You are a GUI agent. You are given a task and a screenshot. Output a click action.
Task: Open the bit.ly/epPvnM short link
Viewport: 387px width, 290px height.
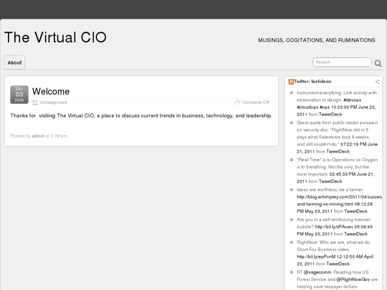[314, 256]
